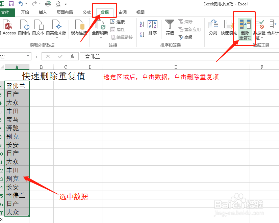Switch to the 插入 ribbon tab
Screen dimensions: 279x223
tap(43, 12)
